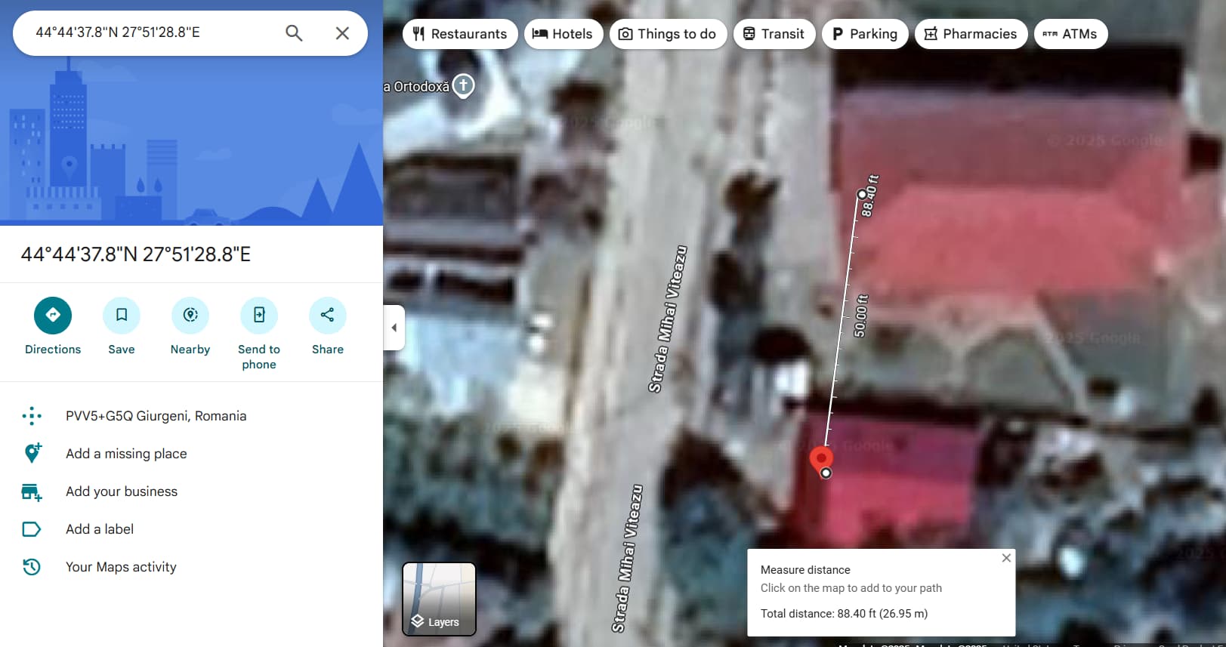
Task: Click the measurement end point at 88.40 ft
Action: click(x=862, y=194)
